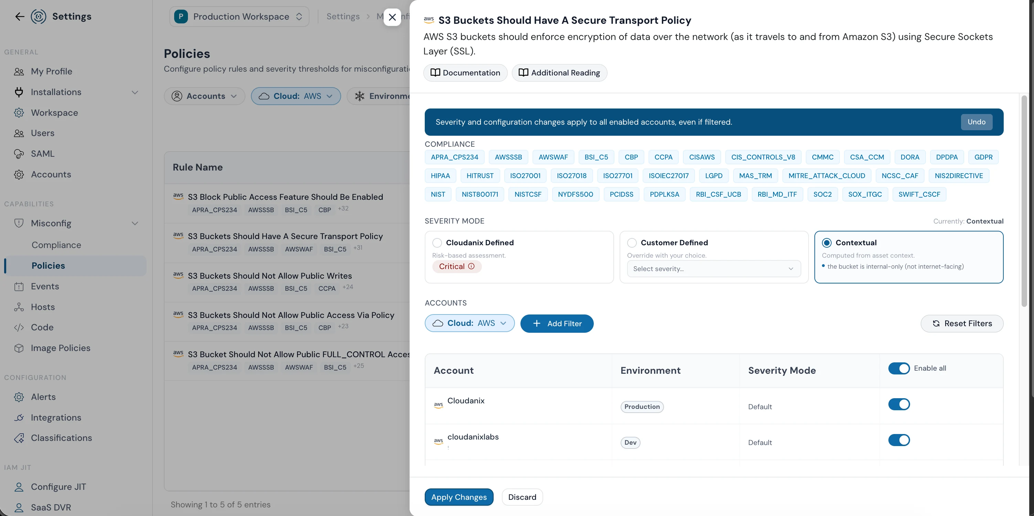Go to Hosts in sidebar
This screenshot has height=516, width=1034.
(43, 307)
